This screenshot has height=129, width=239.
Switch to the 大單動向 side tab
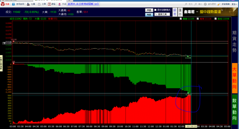[x=235, y=78]
